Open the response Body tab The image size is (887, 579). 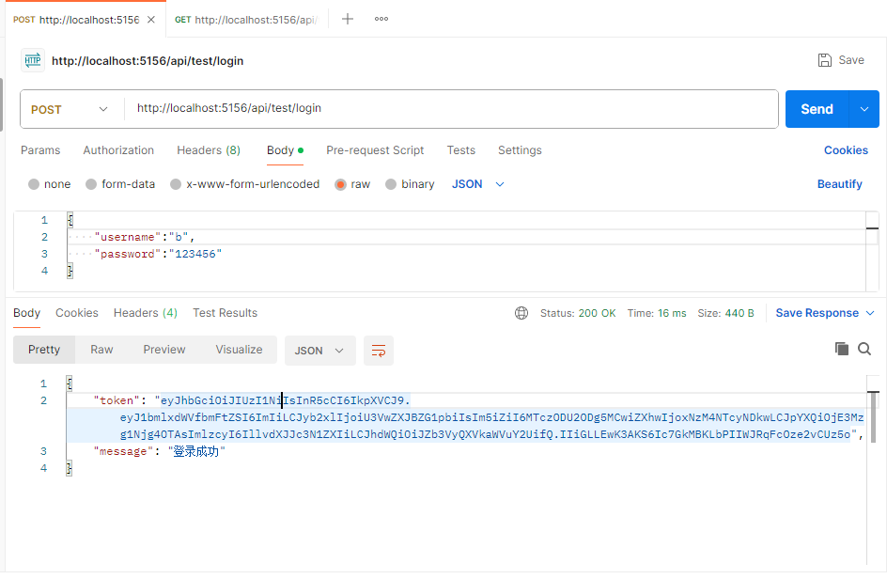coord(26,313)
